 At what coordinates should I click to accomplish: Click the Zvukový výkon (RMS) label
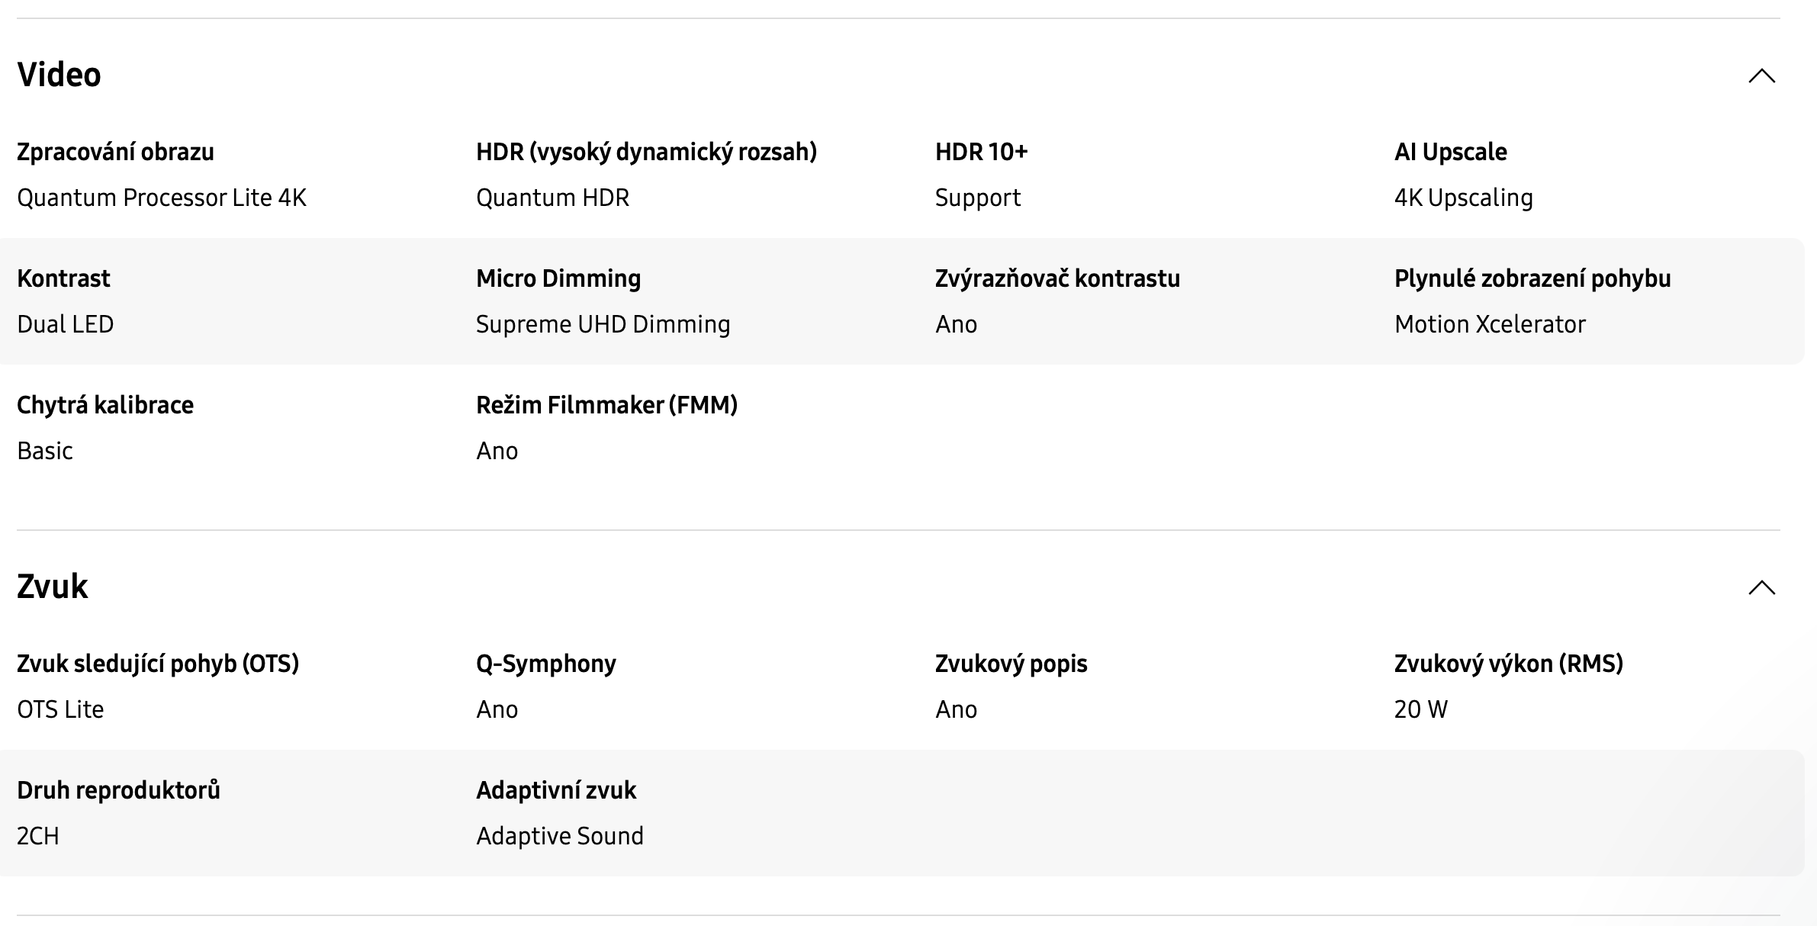click(1509, 664)
